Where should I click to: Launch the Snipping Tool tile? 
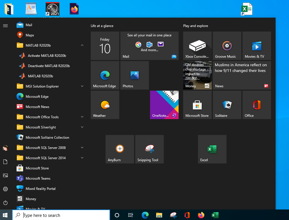149,149
